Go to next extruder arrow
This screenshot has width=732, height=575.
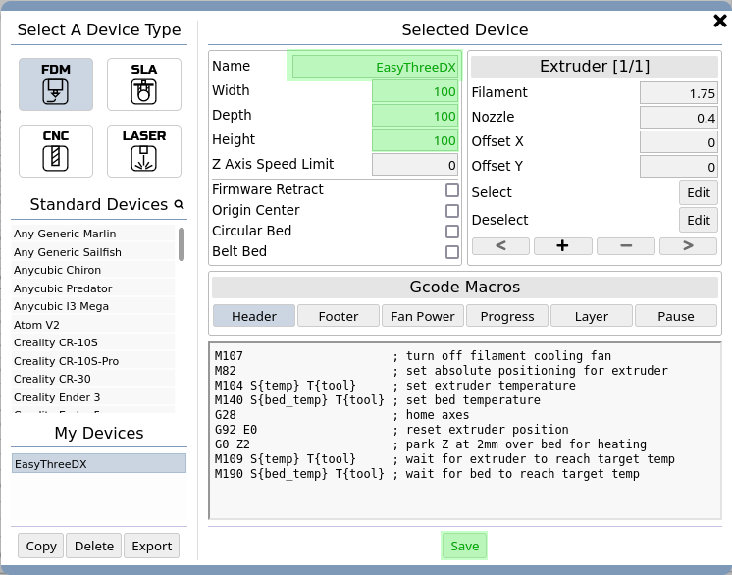[x=688, y=246]
